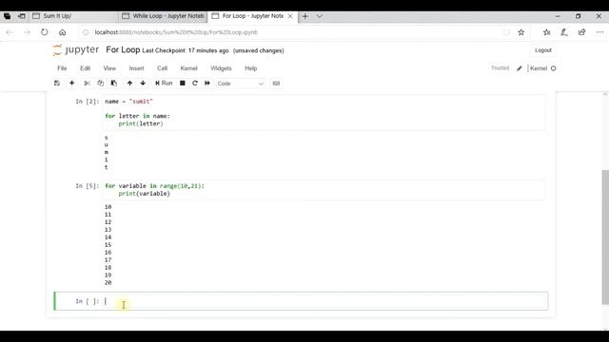Open the reading view icon in address bar
This screenshot has width=609, height=342.
click(506, 32)
